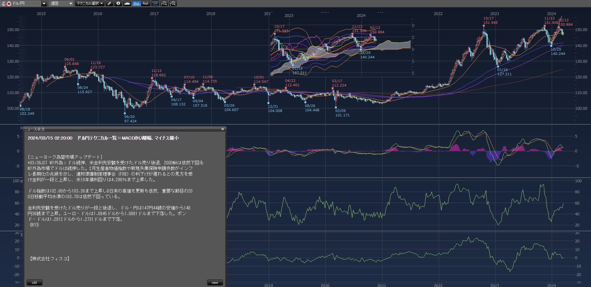Open the テクニカル選択 indicator menu

[90, 3]
